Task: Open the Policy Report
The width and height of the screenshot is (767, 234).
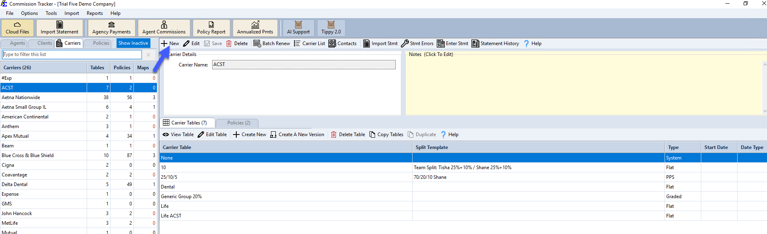Action: [211, 28]
